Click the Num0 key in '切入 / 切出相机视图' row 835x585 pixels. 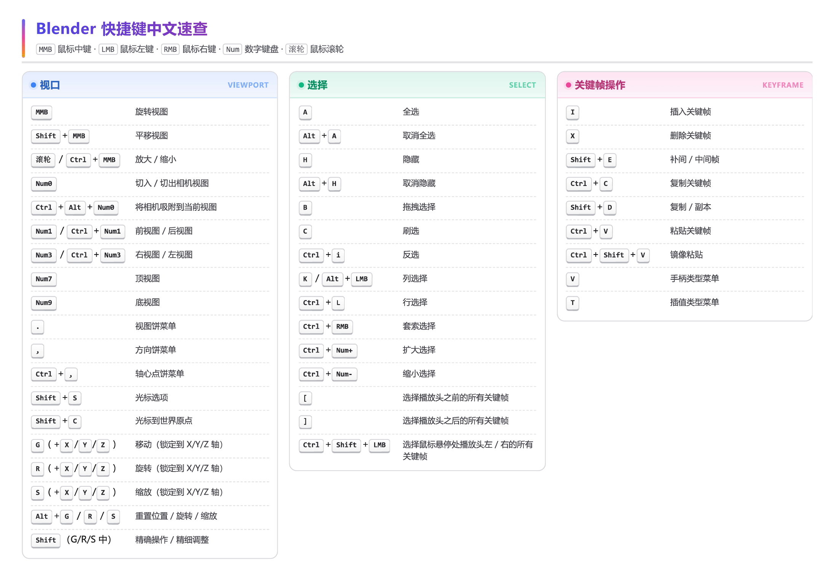[x=44, y=184]
